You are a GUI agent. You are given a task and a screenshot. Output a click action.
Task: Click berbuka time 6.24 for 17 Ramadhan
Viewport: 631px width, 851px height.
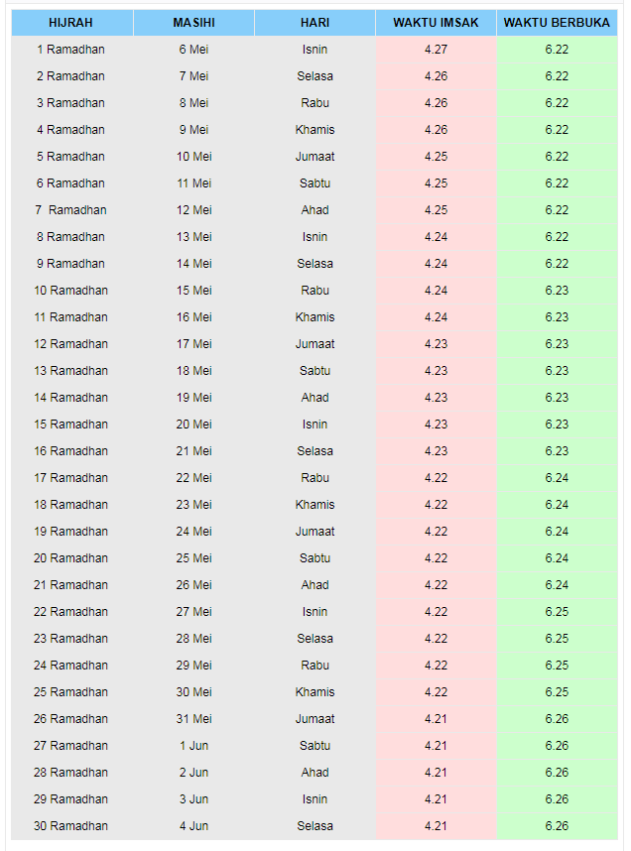click(x=557, y=478)
